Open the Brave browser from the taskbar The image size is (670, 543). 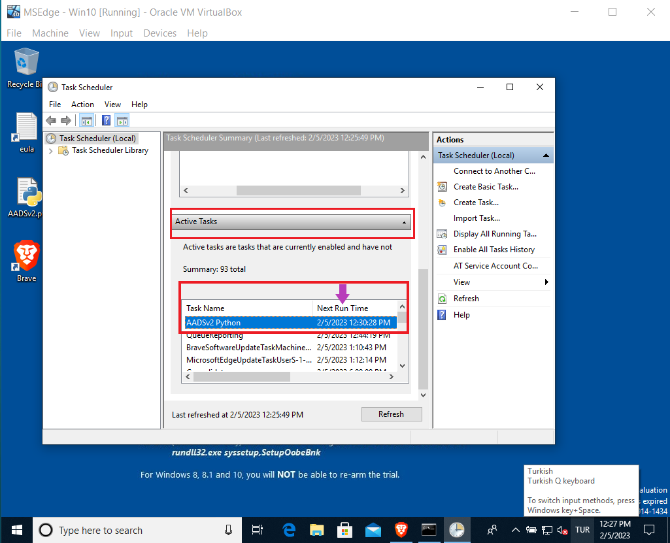pyautogui.click(x=401, y=529)
